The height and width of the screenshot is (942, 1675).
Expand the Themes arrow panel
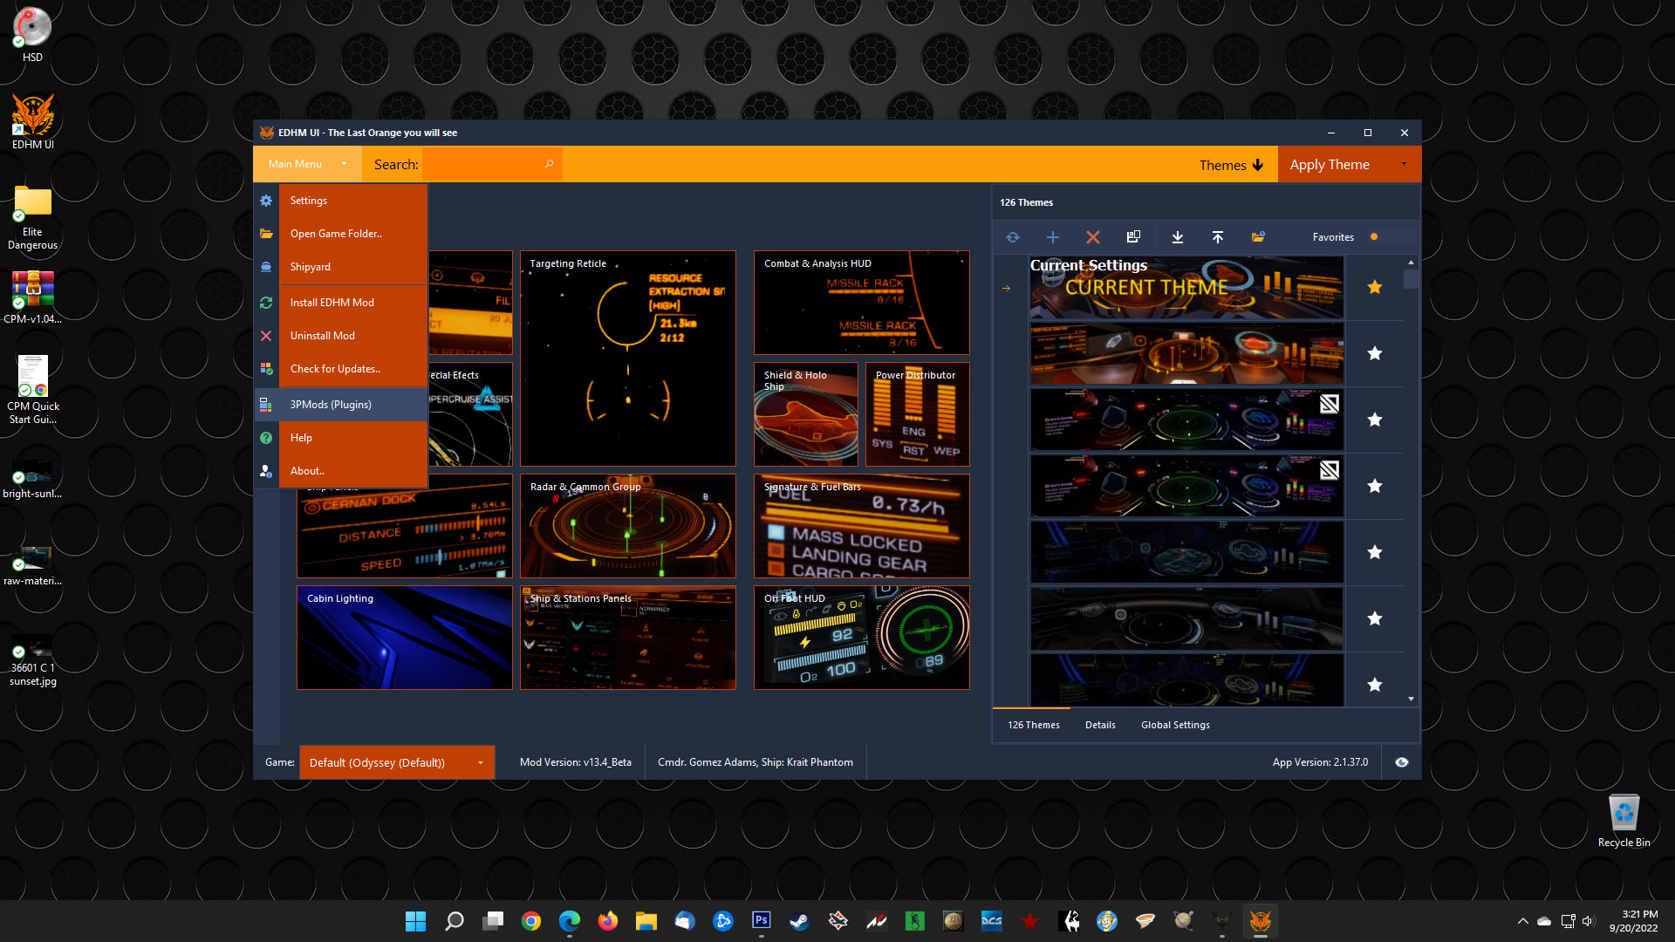coord(1231,165)
